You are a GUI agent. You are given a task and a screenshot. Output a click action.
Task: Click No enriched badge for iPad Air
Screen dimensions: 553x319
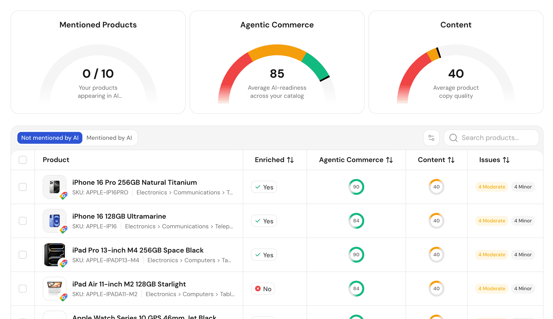[x=263, y=289]
